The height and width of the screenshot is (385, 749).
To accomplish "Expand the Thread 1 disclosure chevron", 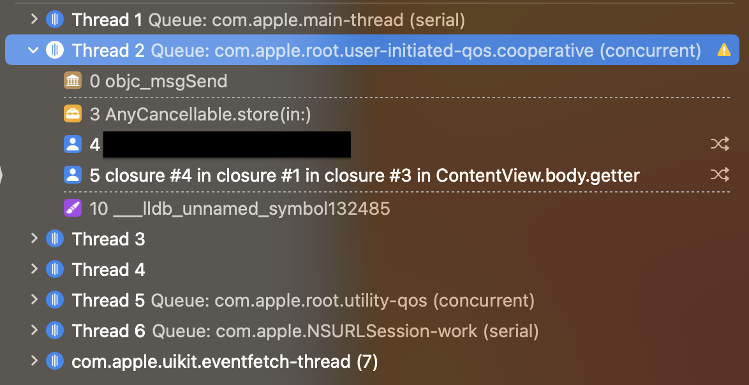I will [x=34, y=20].
